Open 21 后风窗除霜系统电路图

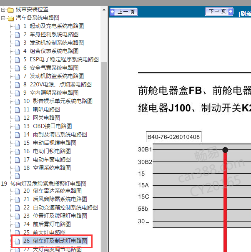click(55, 199)
